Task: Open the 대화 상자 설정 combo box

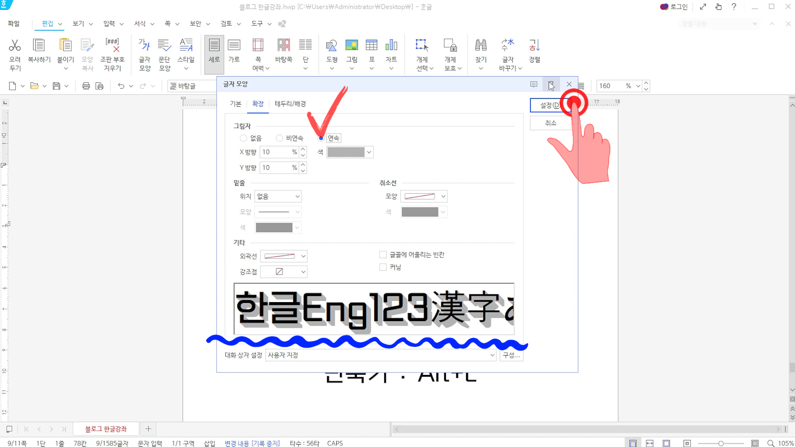Action: click(x=380, y=355)
